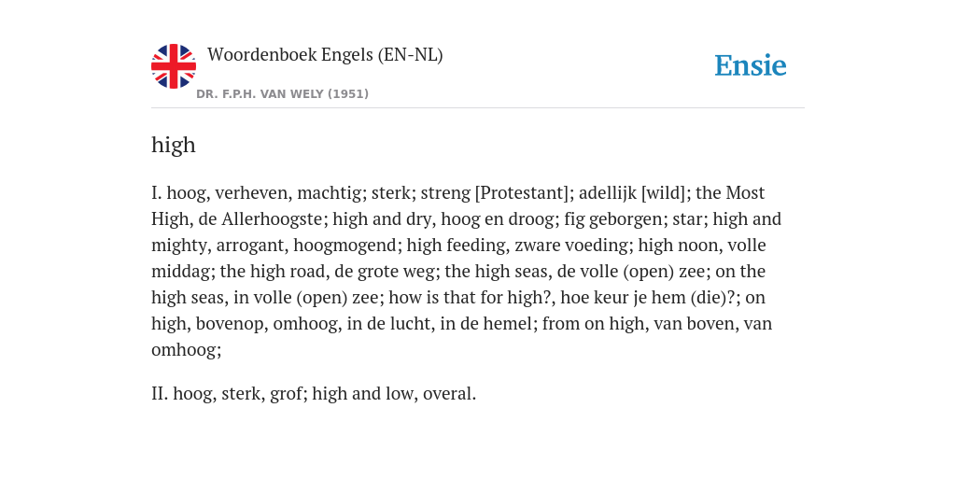Click the phrase "the high road"
The height and width of the screenshot is (478, 956).
coord(272,272)
